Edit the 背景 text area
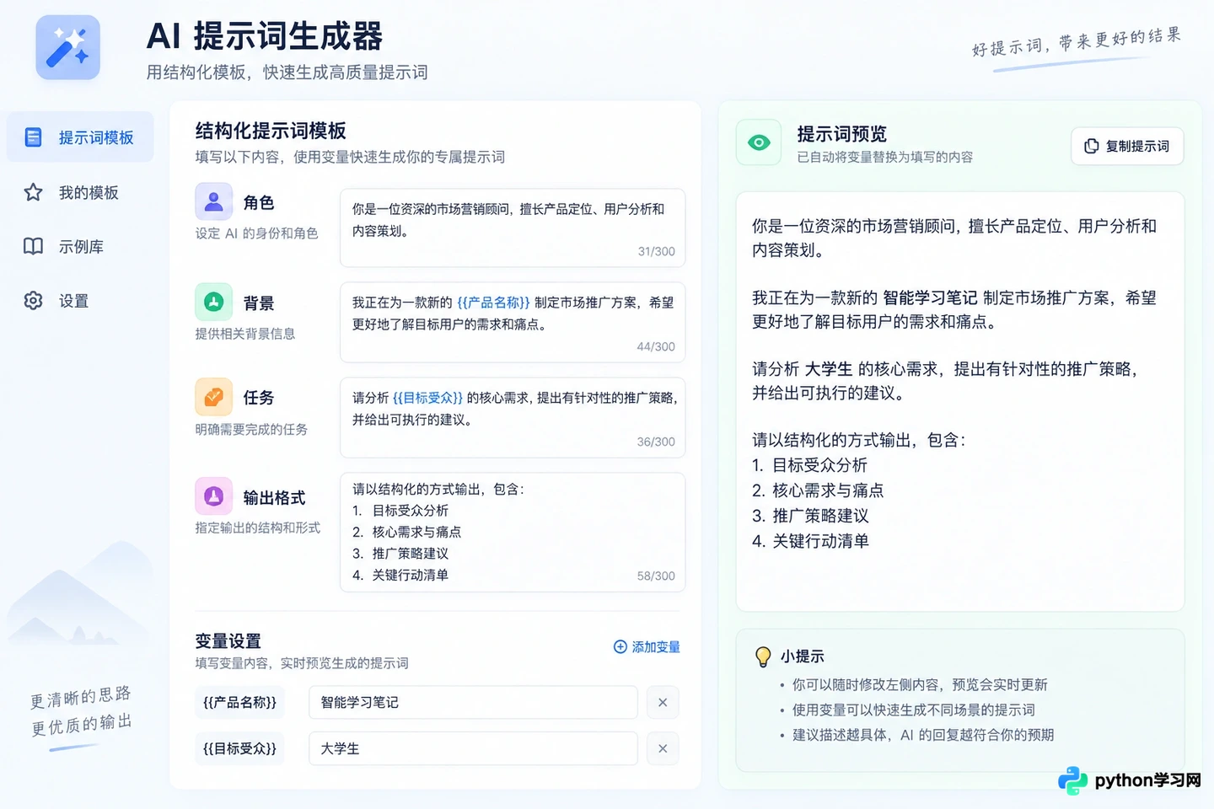 tap(513, 323)
